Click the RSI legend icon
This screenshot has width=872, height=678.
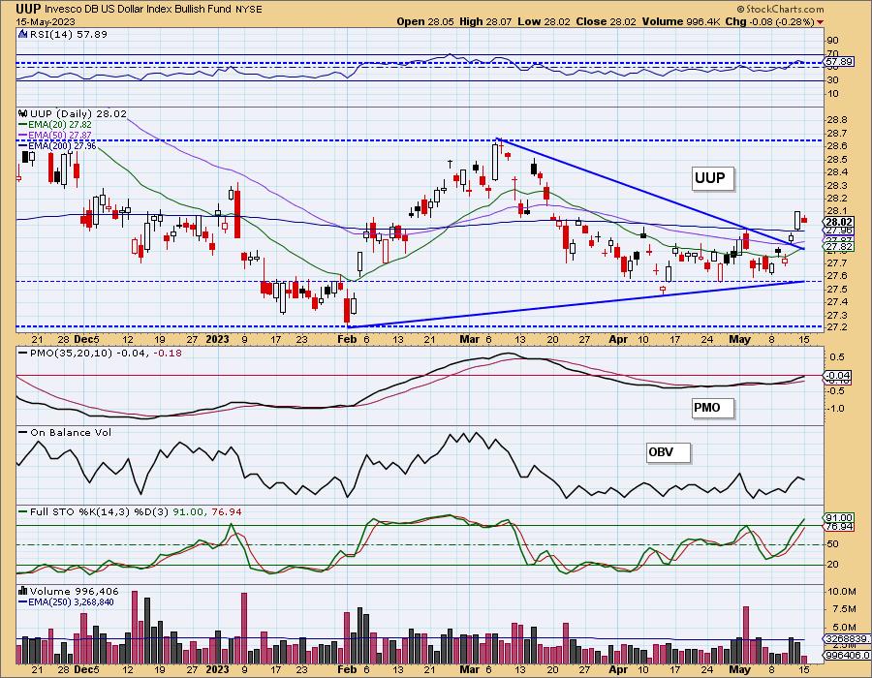23,34
